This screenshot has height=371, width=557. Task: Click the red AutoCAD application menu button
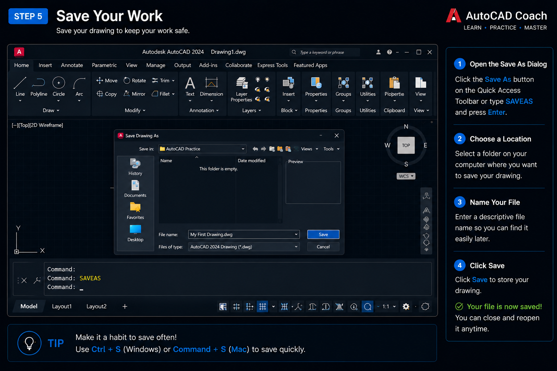pos(19,52)
